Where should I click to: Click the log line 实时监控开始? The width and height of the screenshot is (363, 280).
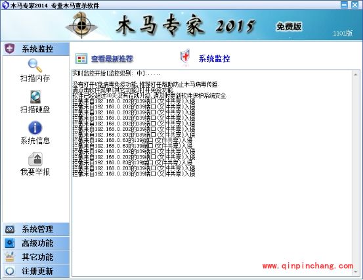(x=117, y=74)
